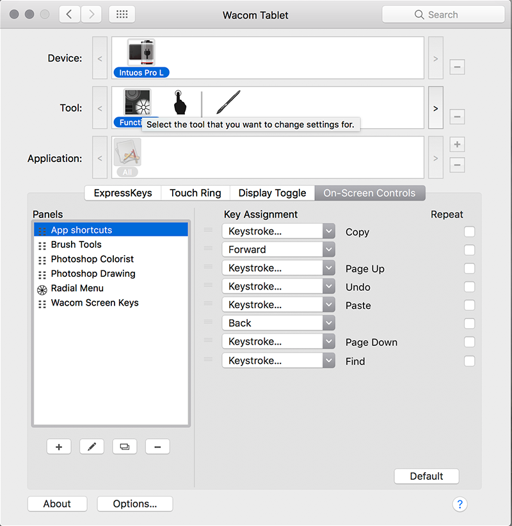Viewport: 512px width, 526px height.
Task: Go back with the toolbar back arrow
Action: click(69, 14)
